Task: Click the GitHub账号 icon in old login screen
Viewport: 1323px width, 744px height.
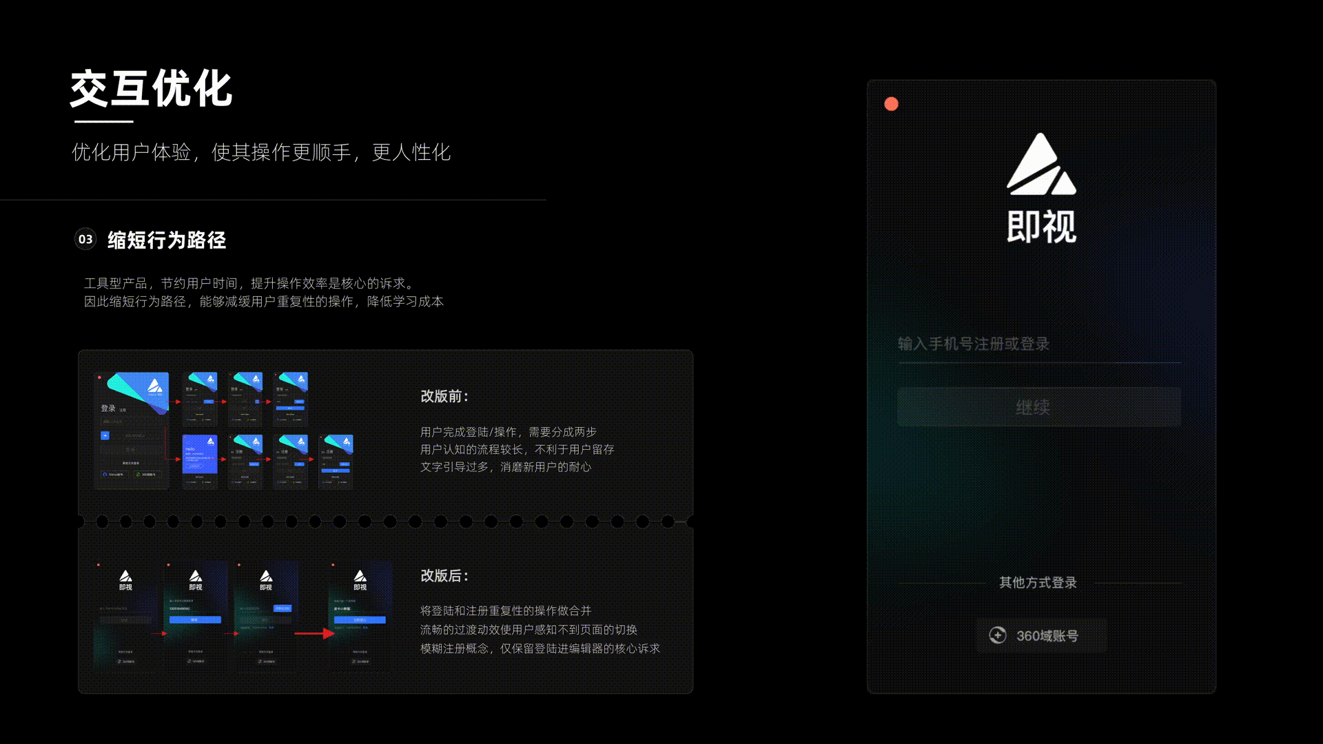Action: pos(105,474)
